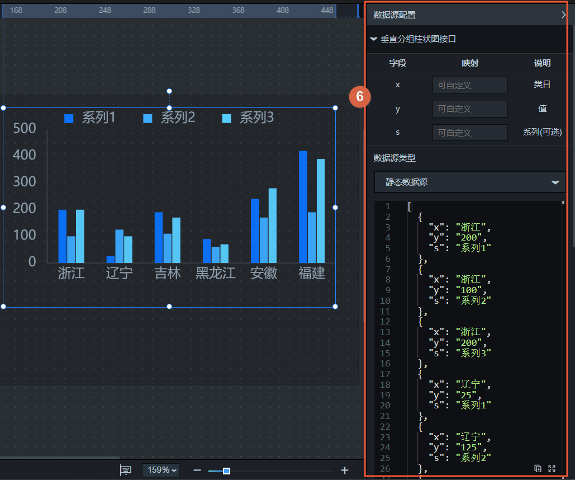Screen dimensions: 575x480
Task: Click the 映射 column header
Action: (x=470, y=63)
